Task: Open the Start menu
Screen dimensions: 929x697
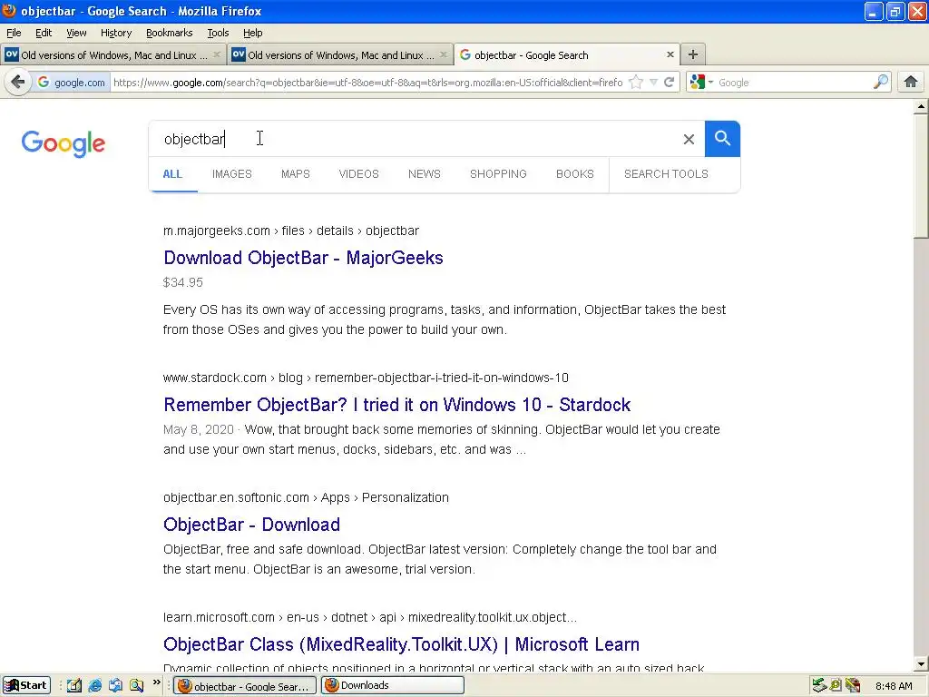Action: click(x=26, y=685)
